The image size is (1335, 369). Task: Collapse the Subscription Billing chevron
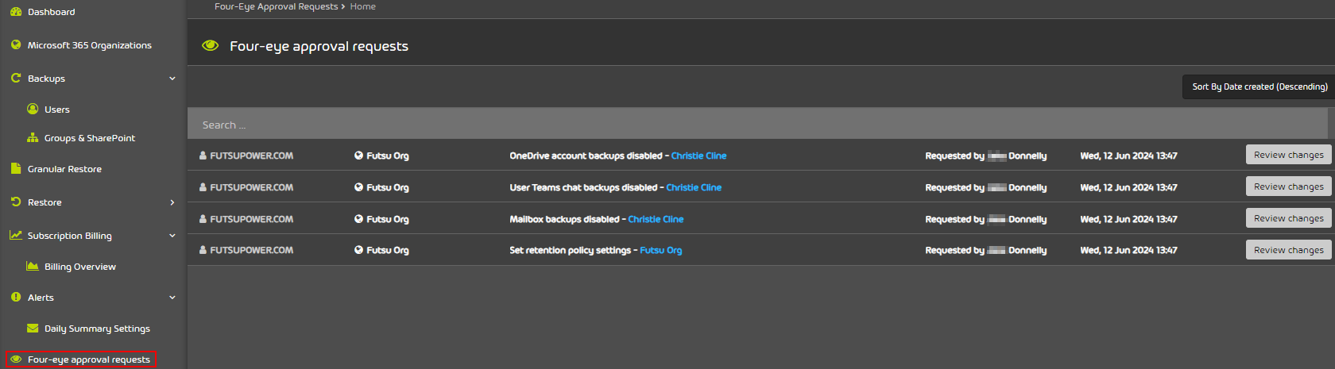pyautogui.click(x=172, y=236)
